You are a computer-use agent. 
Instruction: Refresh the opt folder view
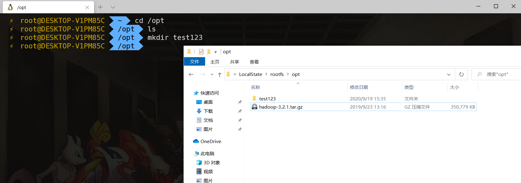tap(462, 74)
